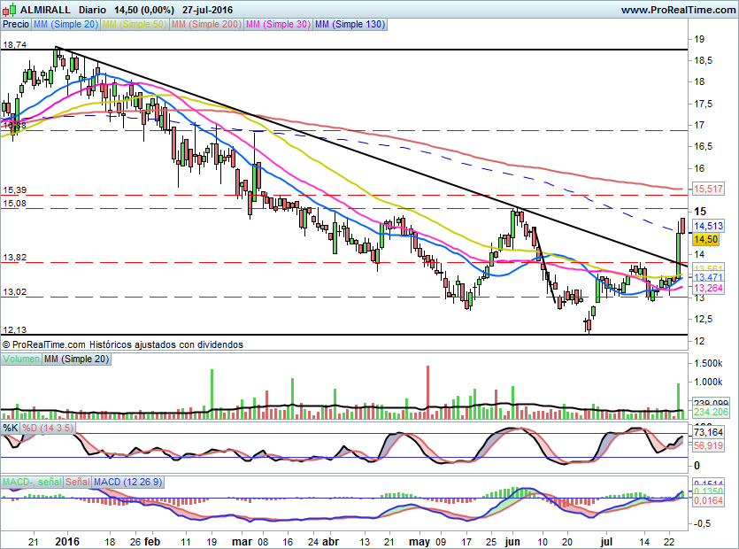Open MM (Simple 50) indicator label
This screenshot has height=549, width=739.
point(135,24)
